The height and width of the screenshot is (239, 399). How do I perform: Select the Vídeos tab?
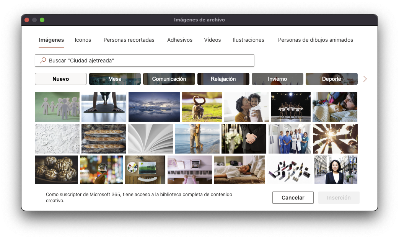212,40
